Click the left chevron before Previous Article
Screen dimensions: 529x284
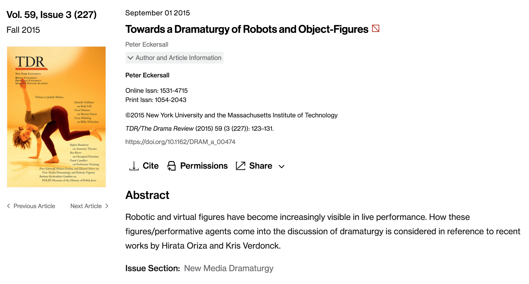pos(9,206)
